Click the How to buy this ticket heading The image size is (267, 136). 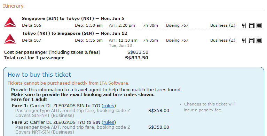click(x=39, y=75)
